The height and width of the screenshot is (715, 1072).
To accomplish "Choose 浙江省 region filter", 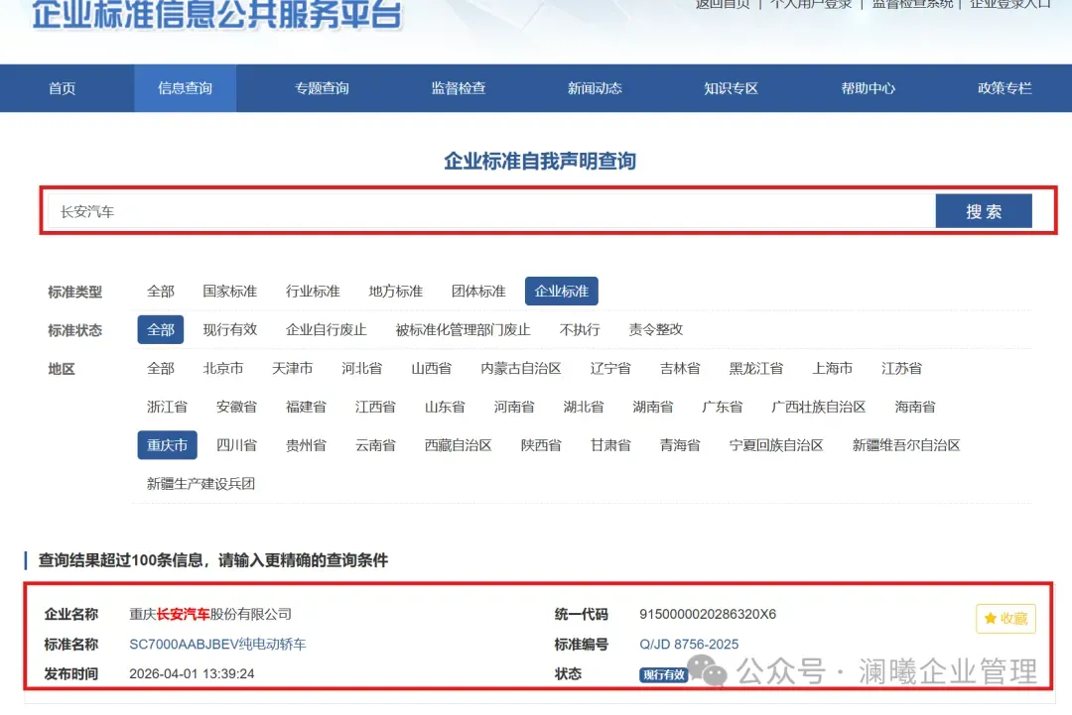I will (167, 407).
